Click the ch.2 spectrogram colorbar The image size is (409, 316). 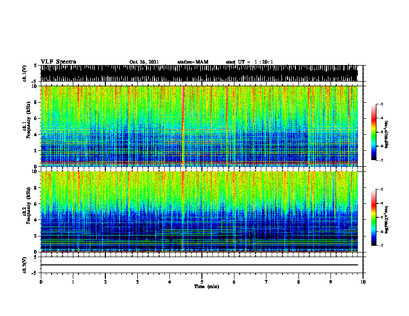pyautogui.click(x=373, y=217)
